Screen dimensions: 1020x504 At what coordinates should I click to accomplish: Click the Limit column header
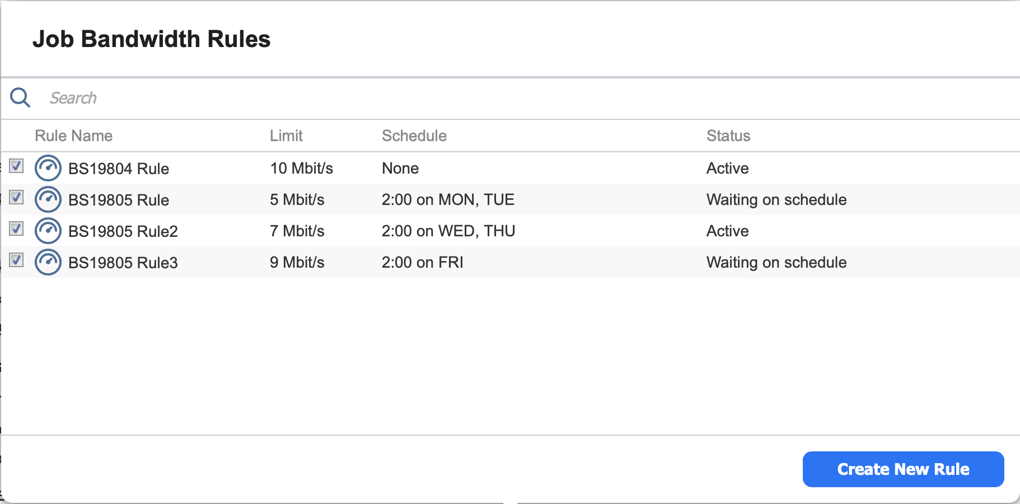tap(286, 136)
